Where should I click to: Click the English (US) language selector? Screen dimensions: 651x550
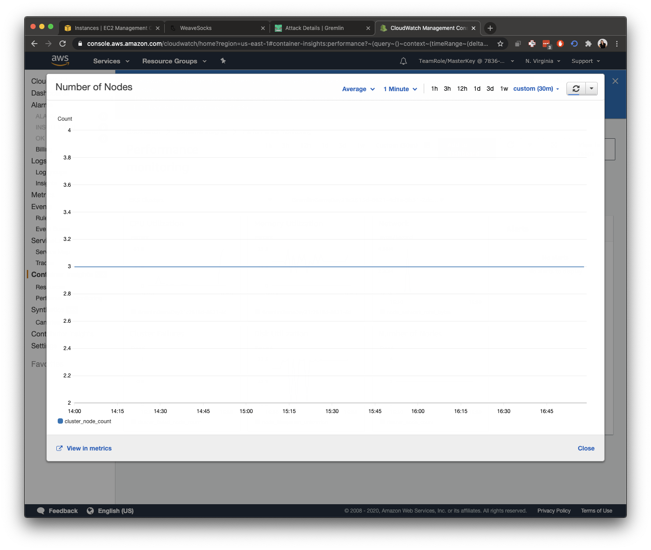click(x=115, y=511)
